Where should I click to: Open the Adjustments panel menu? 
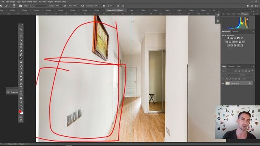(253, 32)
